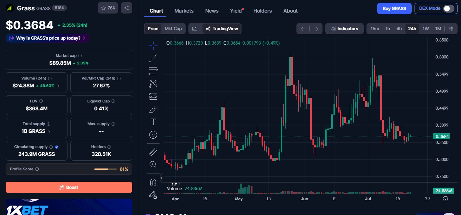Select the Price chart toggle
461x215 pixels.
[153, 29]
